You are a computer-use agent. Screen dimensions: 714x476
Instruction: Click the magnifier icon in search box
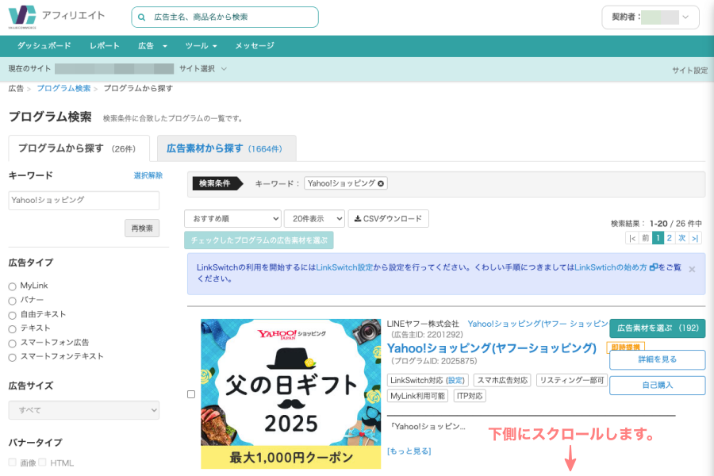tap(142, 17)
